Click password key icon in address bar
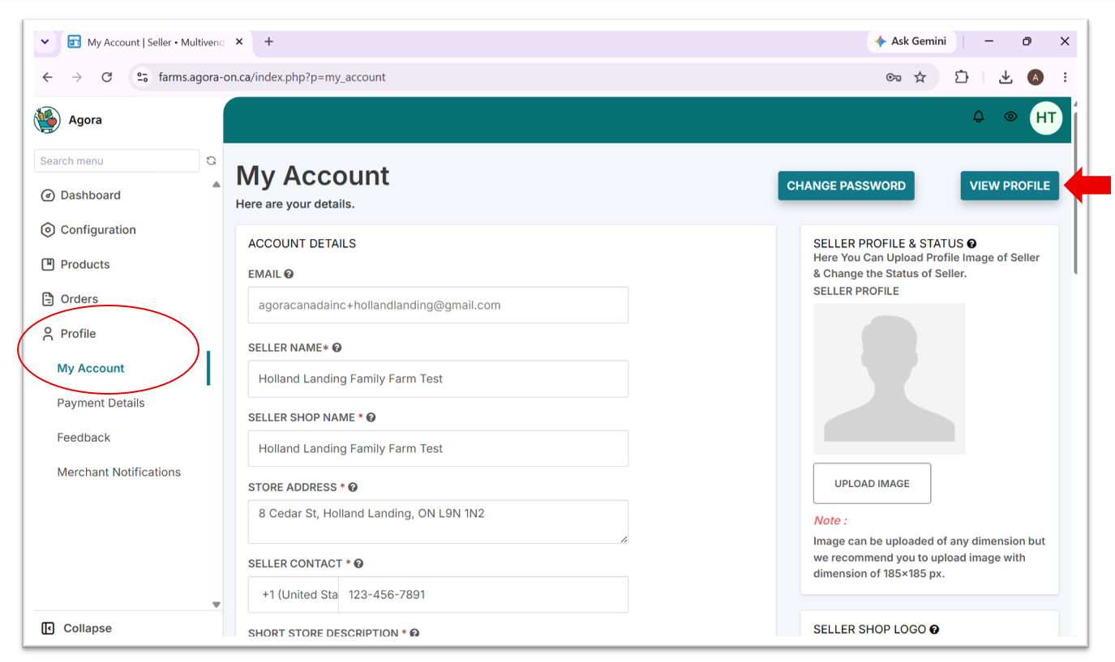 coord(894,77)
